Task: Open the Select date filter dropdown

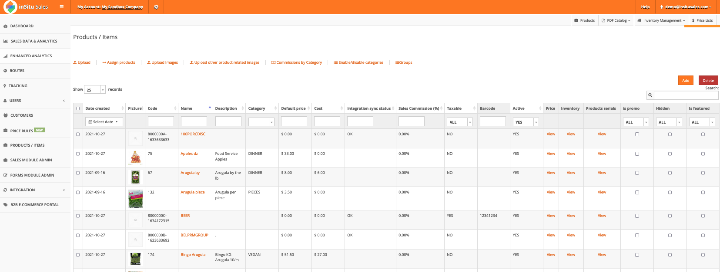Action: [x=104, y=122]
